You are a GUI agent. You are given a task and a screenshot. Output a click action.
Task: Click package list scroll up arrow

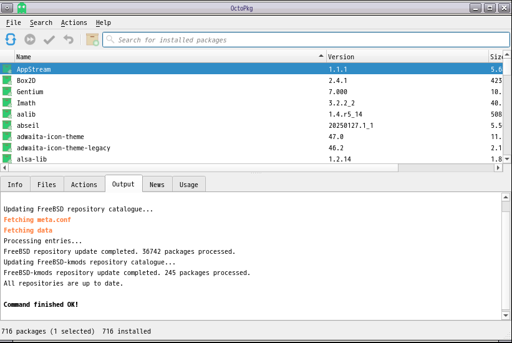click(x=507, y=54)
